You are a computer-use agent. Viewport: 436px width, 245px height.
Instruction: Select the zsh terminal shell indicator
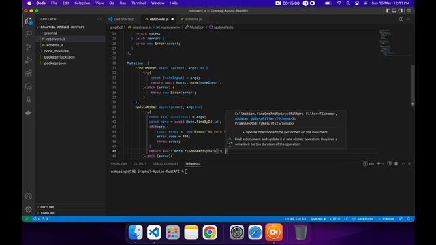369,163
